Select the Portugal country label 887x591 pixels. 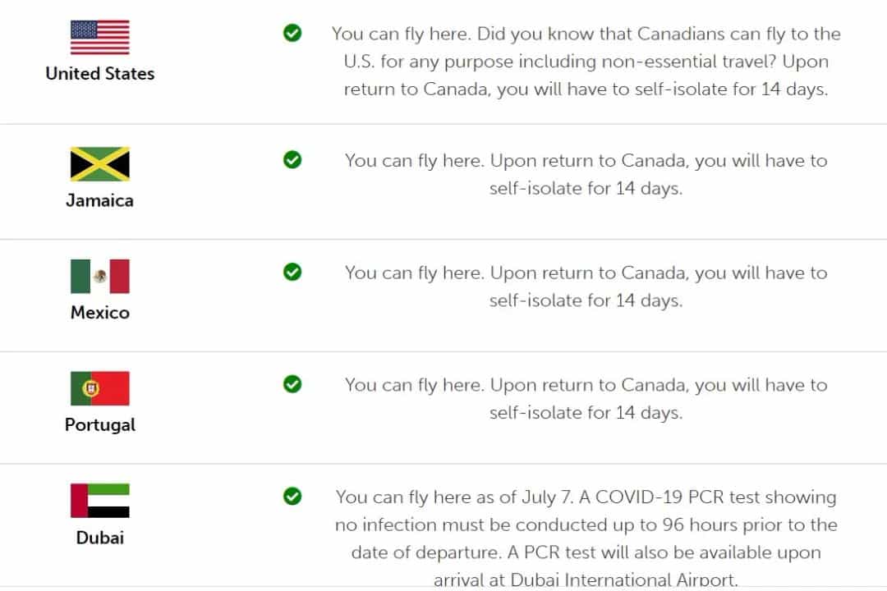[x=99, y=424]
